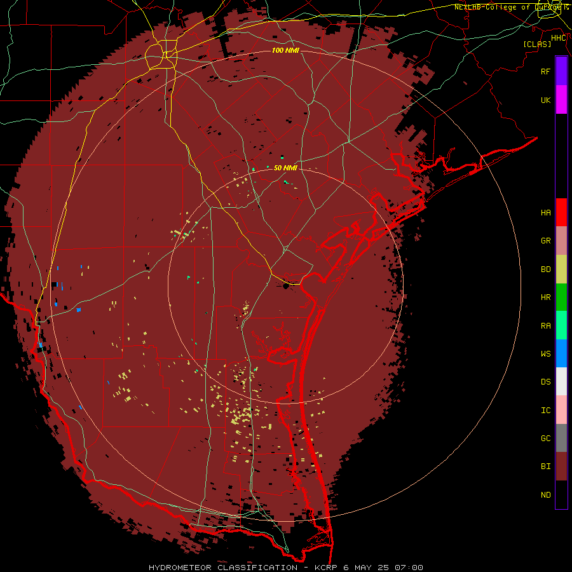Click the 07:00 timestamp
The image size is (572, 572).
[x=409, y=568]
